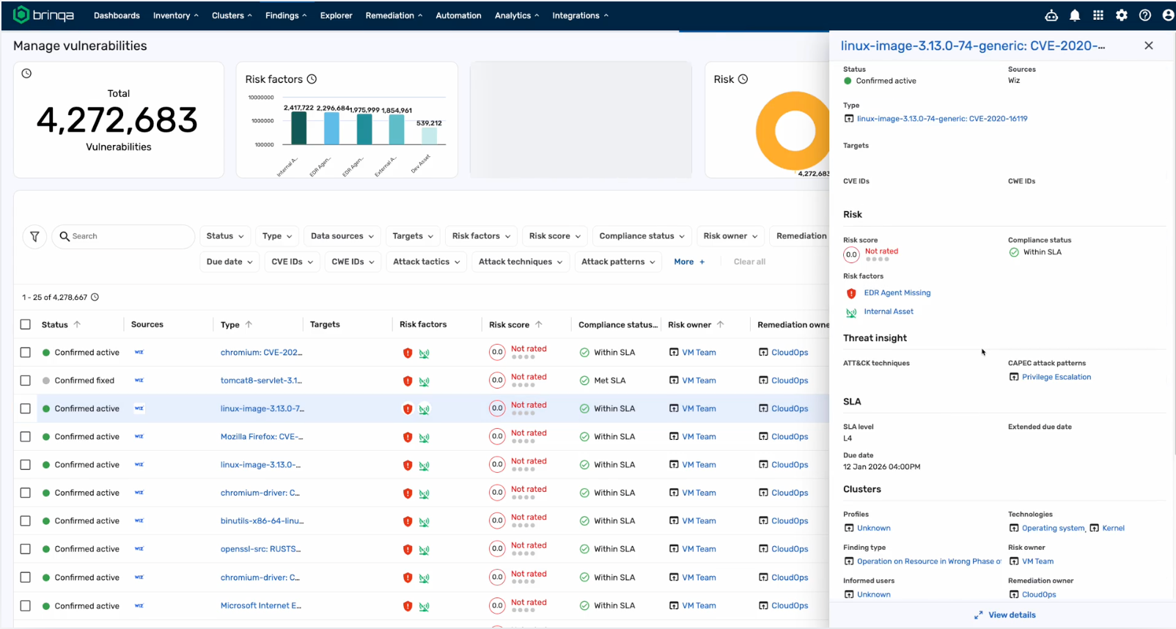This screenshot has height=629, width=1176.
Task: Click the clock icon beside Risk factors
Action: [x=312, y=79]
